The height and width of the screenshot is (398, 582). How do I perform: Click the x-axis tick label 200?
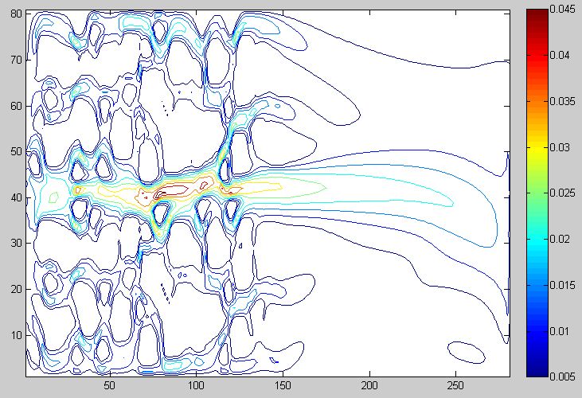[x=369, y=385]
